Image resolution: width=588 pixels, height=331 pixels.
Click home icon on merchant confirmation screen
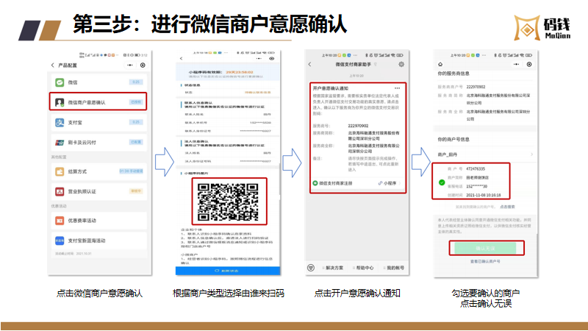click(x=440, y=65)
